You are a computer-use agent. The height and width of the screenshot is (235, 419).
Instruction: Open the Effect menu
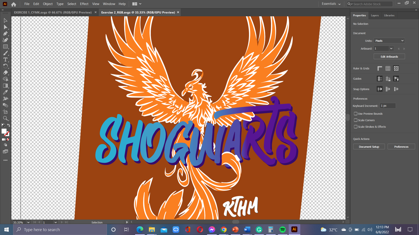point(84,4)
